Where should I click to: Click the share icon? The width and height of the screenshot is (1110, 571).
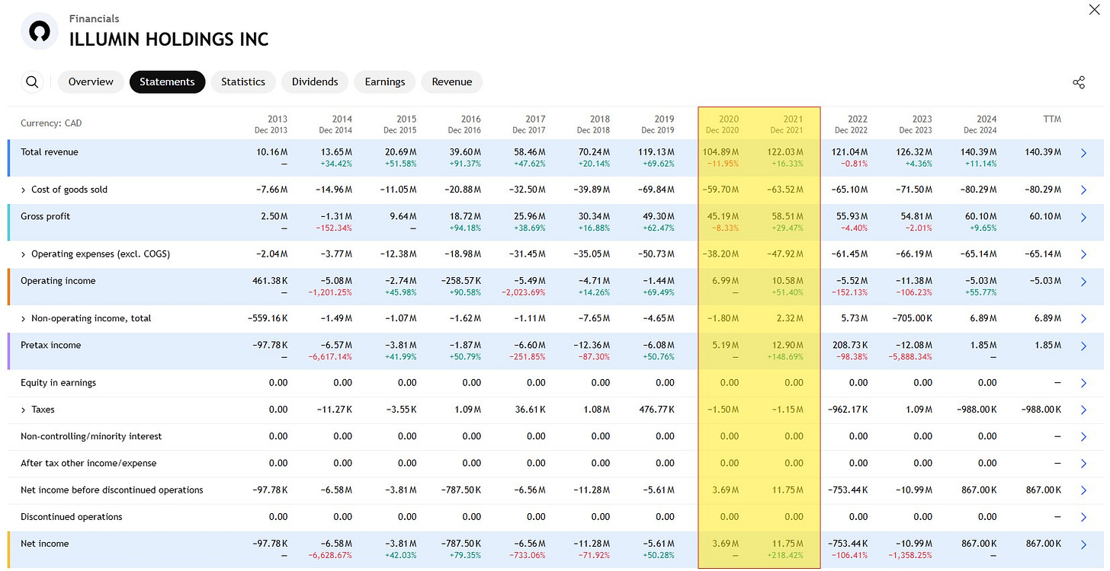click(x=1079, y=82)
